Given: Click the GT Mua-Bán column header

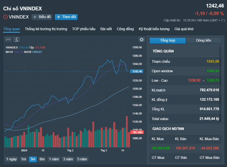Looking at the screenshot, I should click(209, 158).
